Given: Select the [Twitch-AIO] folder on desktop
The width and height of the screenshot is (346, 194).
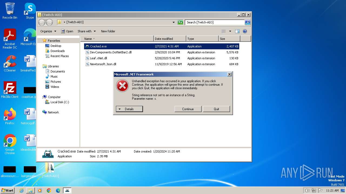Looking at the screenshot, I should click(50, 170).
